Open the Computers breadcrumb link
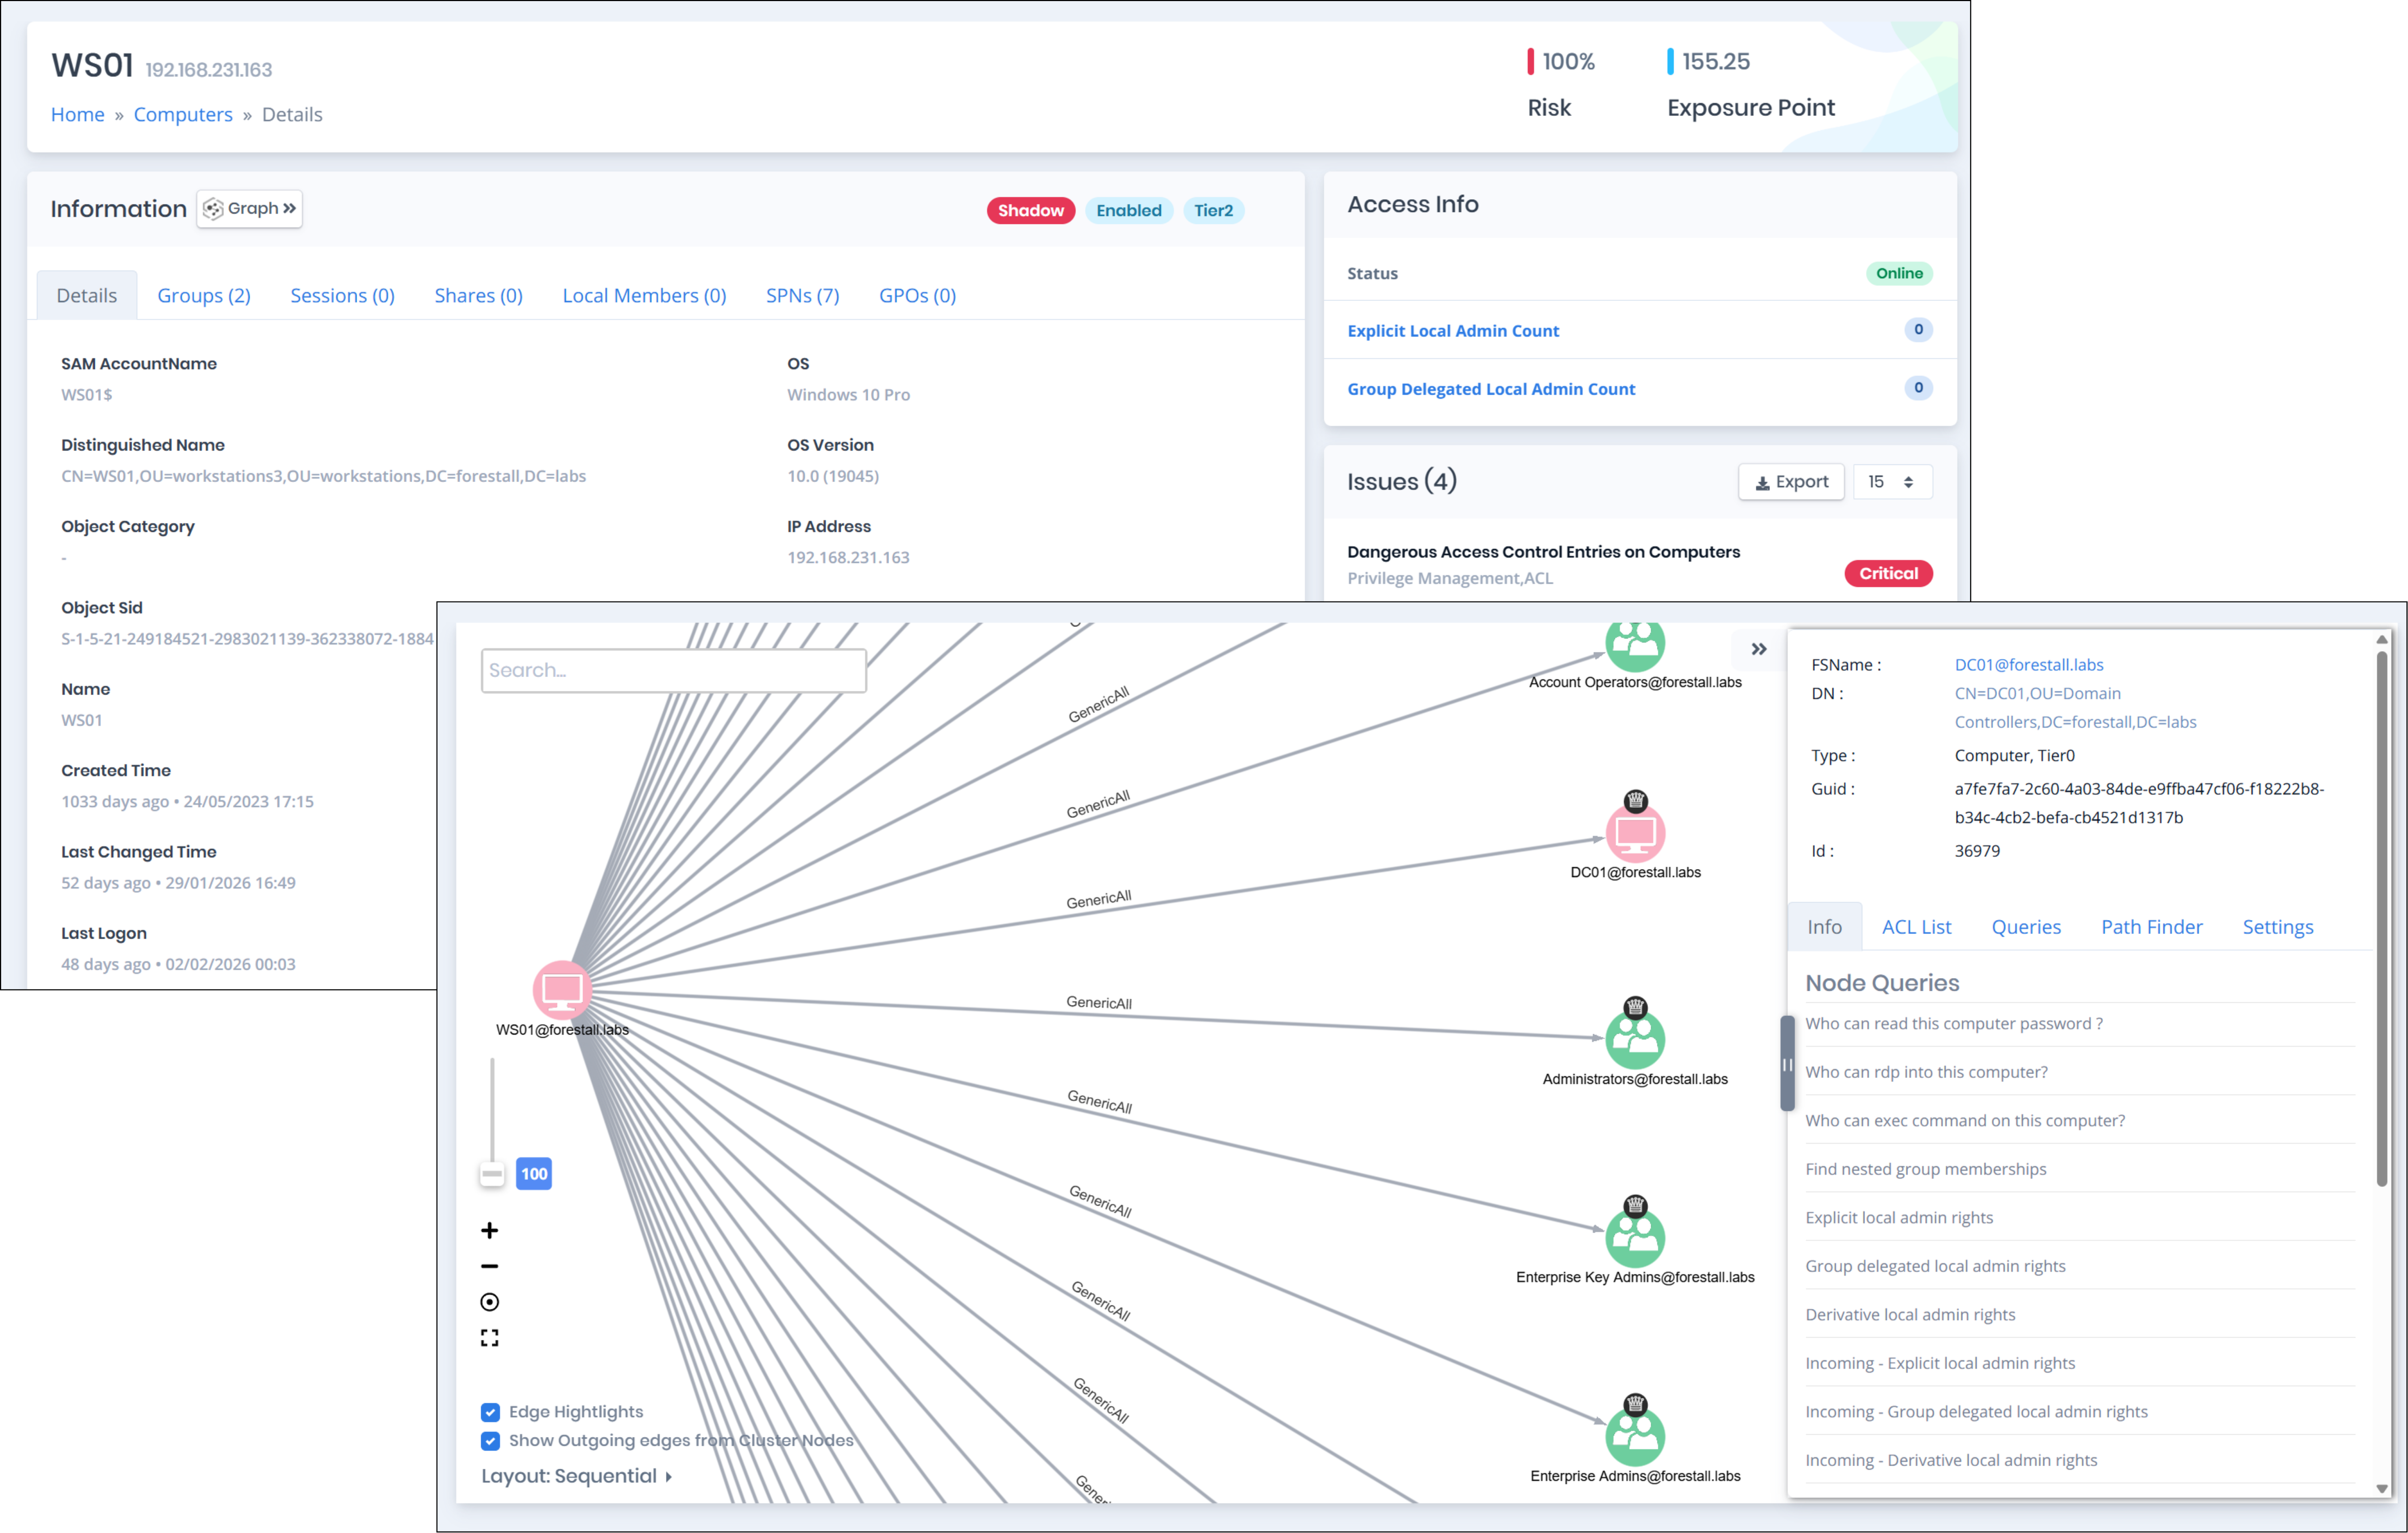Image resolution: width=2408 pixels, height=1533 pixels. (x=183, y=114)
